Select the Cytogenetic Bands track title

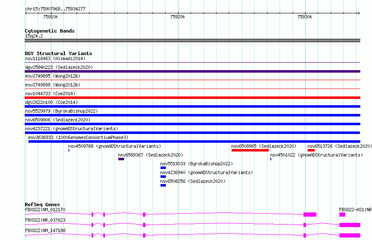pyautogui.click(x=50, y=31)
